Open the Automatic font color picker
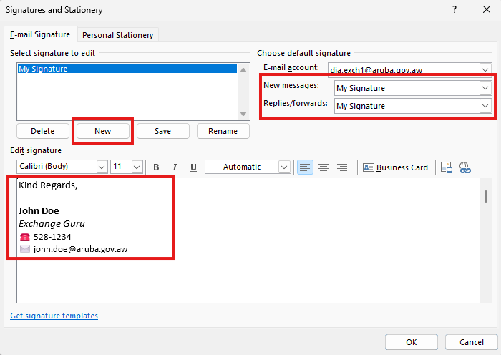The height and width of the screenshot is (355, 501). (284, 167)
